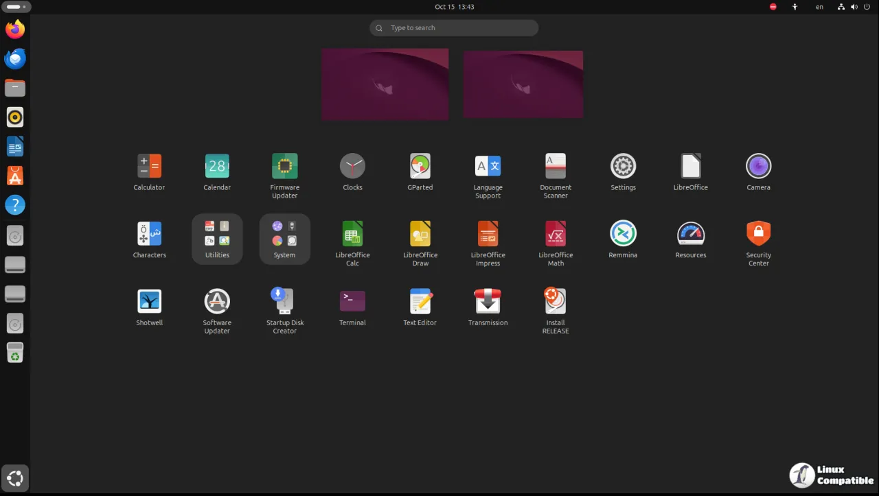Launch the Clocks app
The image size is (879, 496).
pos(352,166)
